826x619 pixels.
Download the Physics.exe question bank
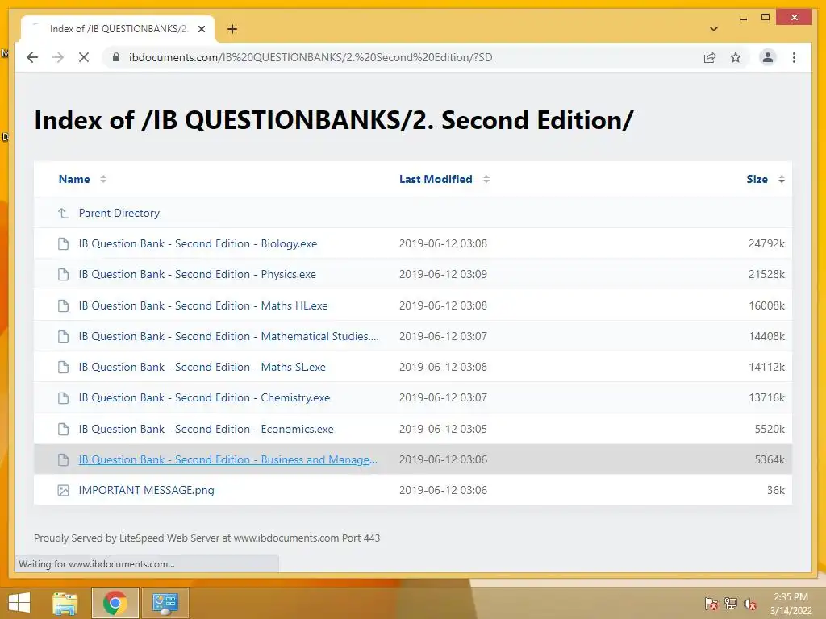click(x=197, y=274)
